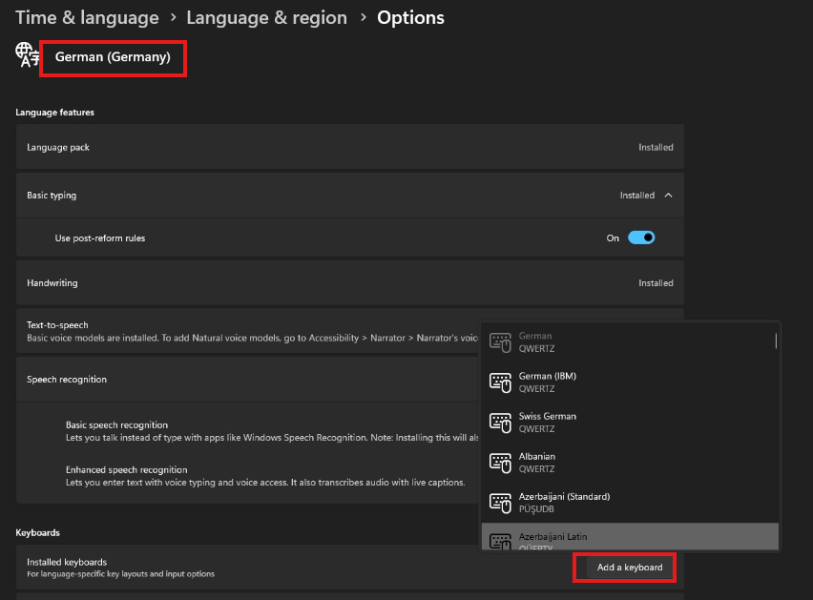Click the German (IBM) keyboard layout icon

[x=500, y=382]
